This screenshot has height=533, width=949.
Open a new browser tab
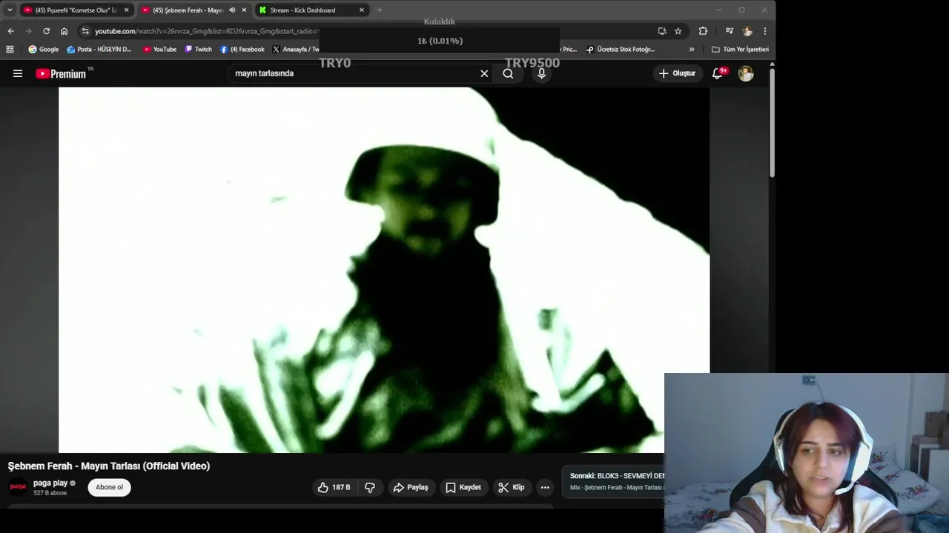click(x=380, y=10)
